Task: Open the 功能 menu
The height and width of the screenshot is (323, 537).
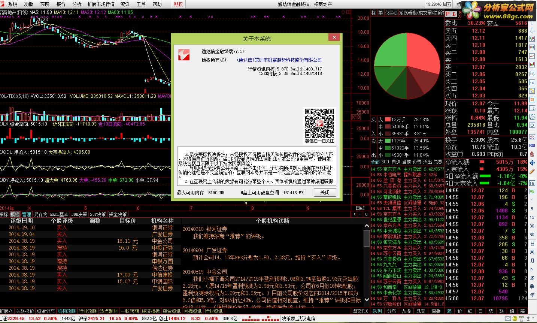Action: 29,4
